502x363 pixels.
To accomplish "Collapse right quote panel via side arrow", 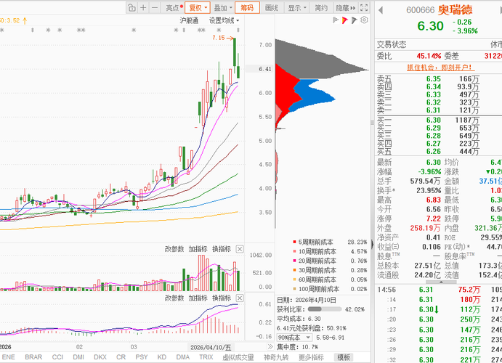I will point(373,244).
